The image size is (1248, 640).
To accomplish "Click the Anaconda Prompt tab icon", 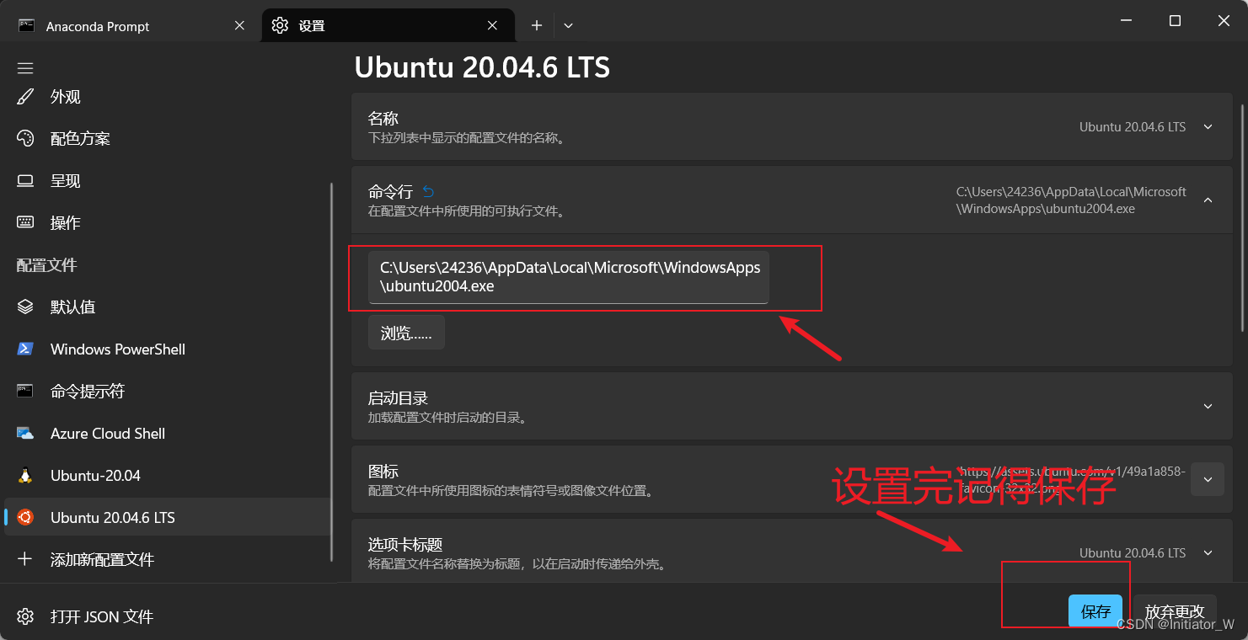I will click(27, 26).
